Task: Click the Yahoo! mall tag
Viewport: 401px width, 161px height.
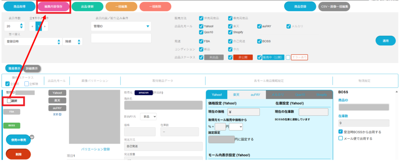Action: 57,93
